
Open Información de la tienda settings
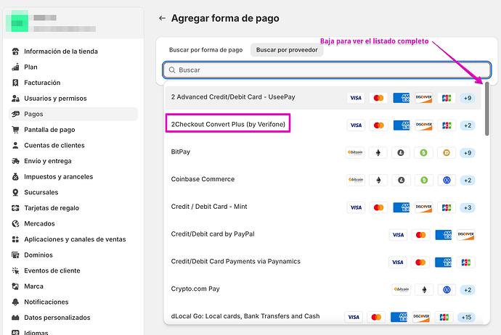point(61,51)
